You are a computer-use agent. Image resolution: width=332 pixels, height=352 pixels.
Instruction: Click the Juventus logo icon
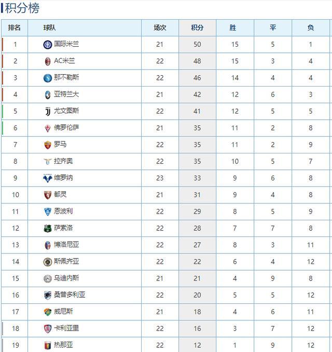click(x=47, y=111)
